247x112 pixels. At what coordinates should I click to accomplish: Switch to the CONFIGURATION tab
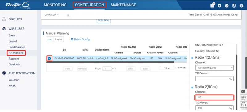click(89, 5)
